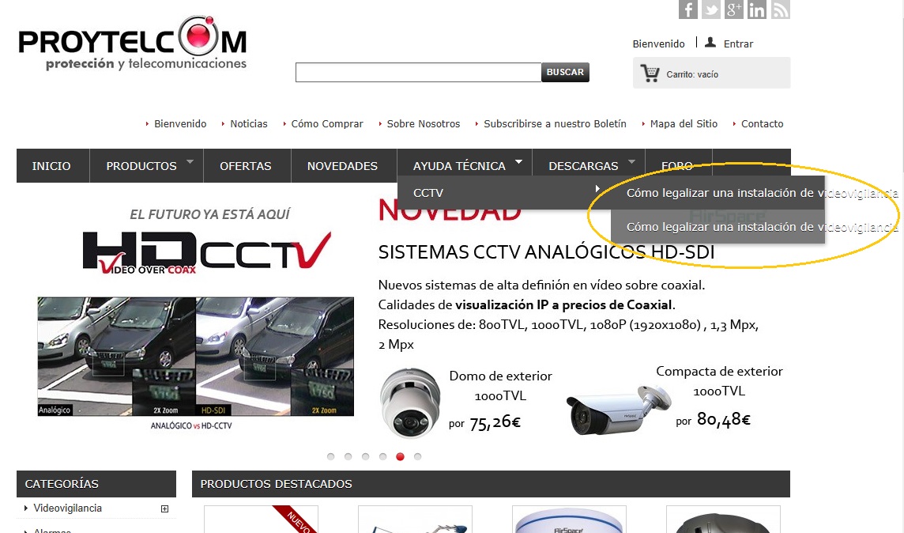This screenshot has width=904, height=533.
Task: Expand the CCTV submenu arrow
Action: [x=597, y=188]
